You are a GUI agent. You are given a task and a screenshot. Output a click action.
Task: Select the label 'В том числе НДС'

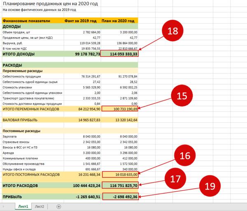pyautogui.click(x=15, y=49)
